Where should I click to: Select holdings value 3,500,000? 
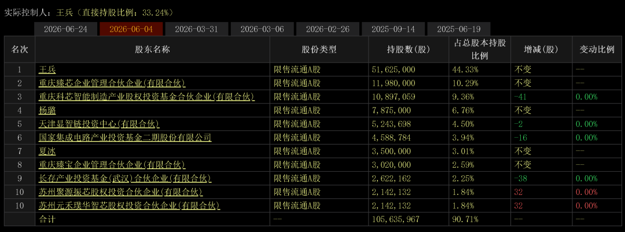coord(391,151)
